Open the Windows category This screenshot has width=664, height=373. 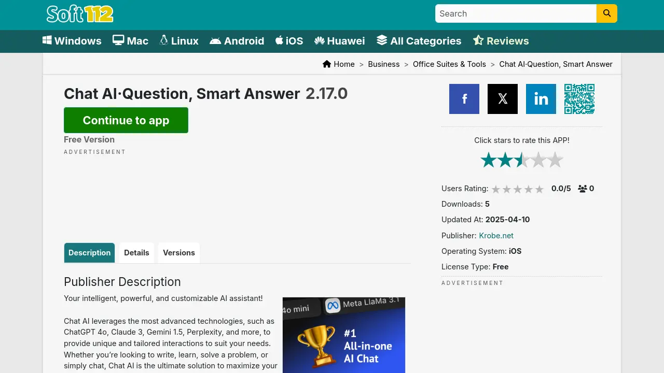pyautogui.click(x=72, y=41)
